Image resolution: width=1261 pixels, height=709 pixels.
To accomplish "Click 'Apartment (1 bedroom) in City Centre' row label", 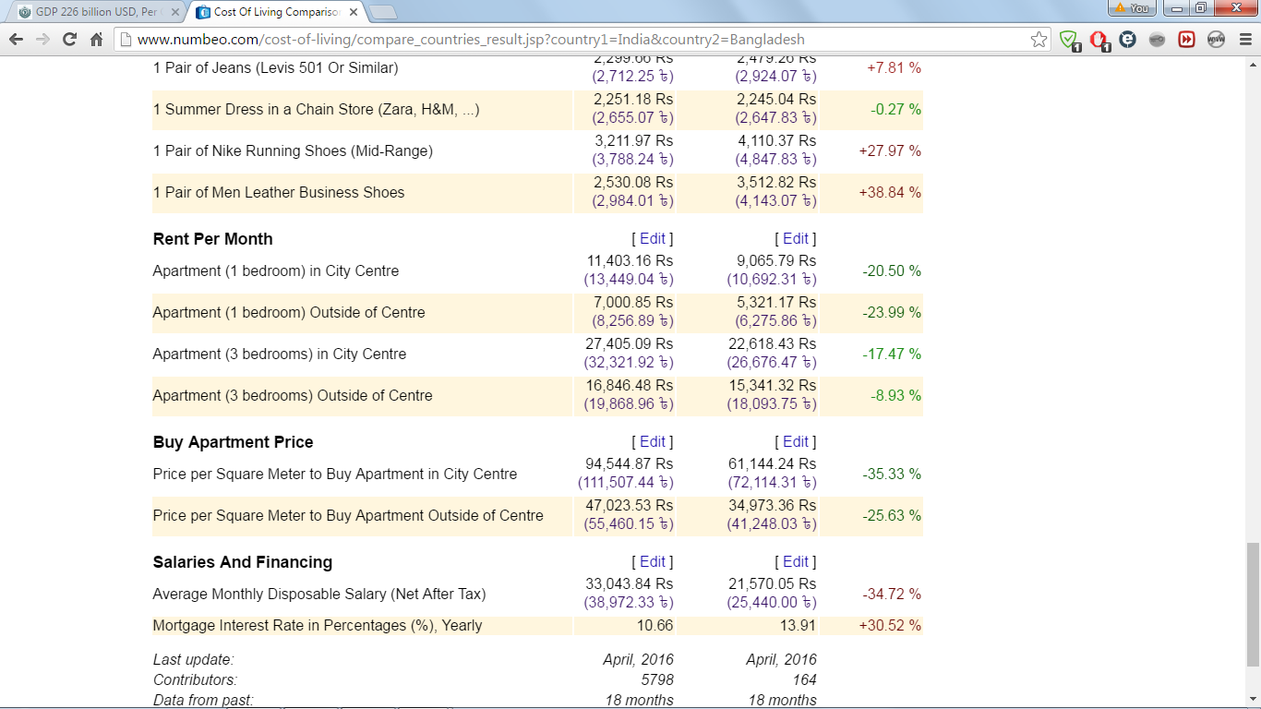I will click(x=276, y=270).
